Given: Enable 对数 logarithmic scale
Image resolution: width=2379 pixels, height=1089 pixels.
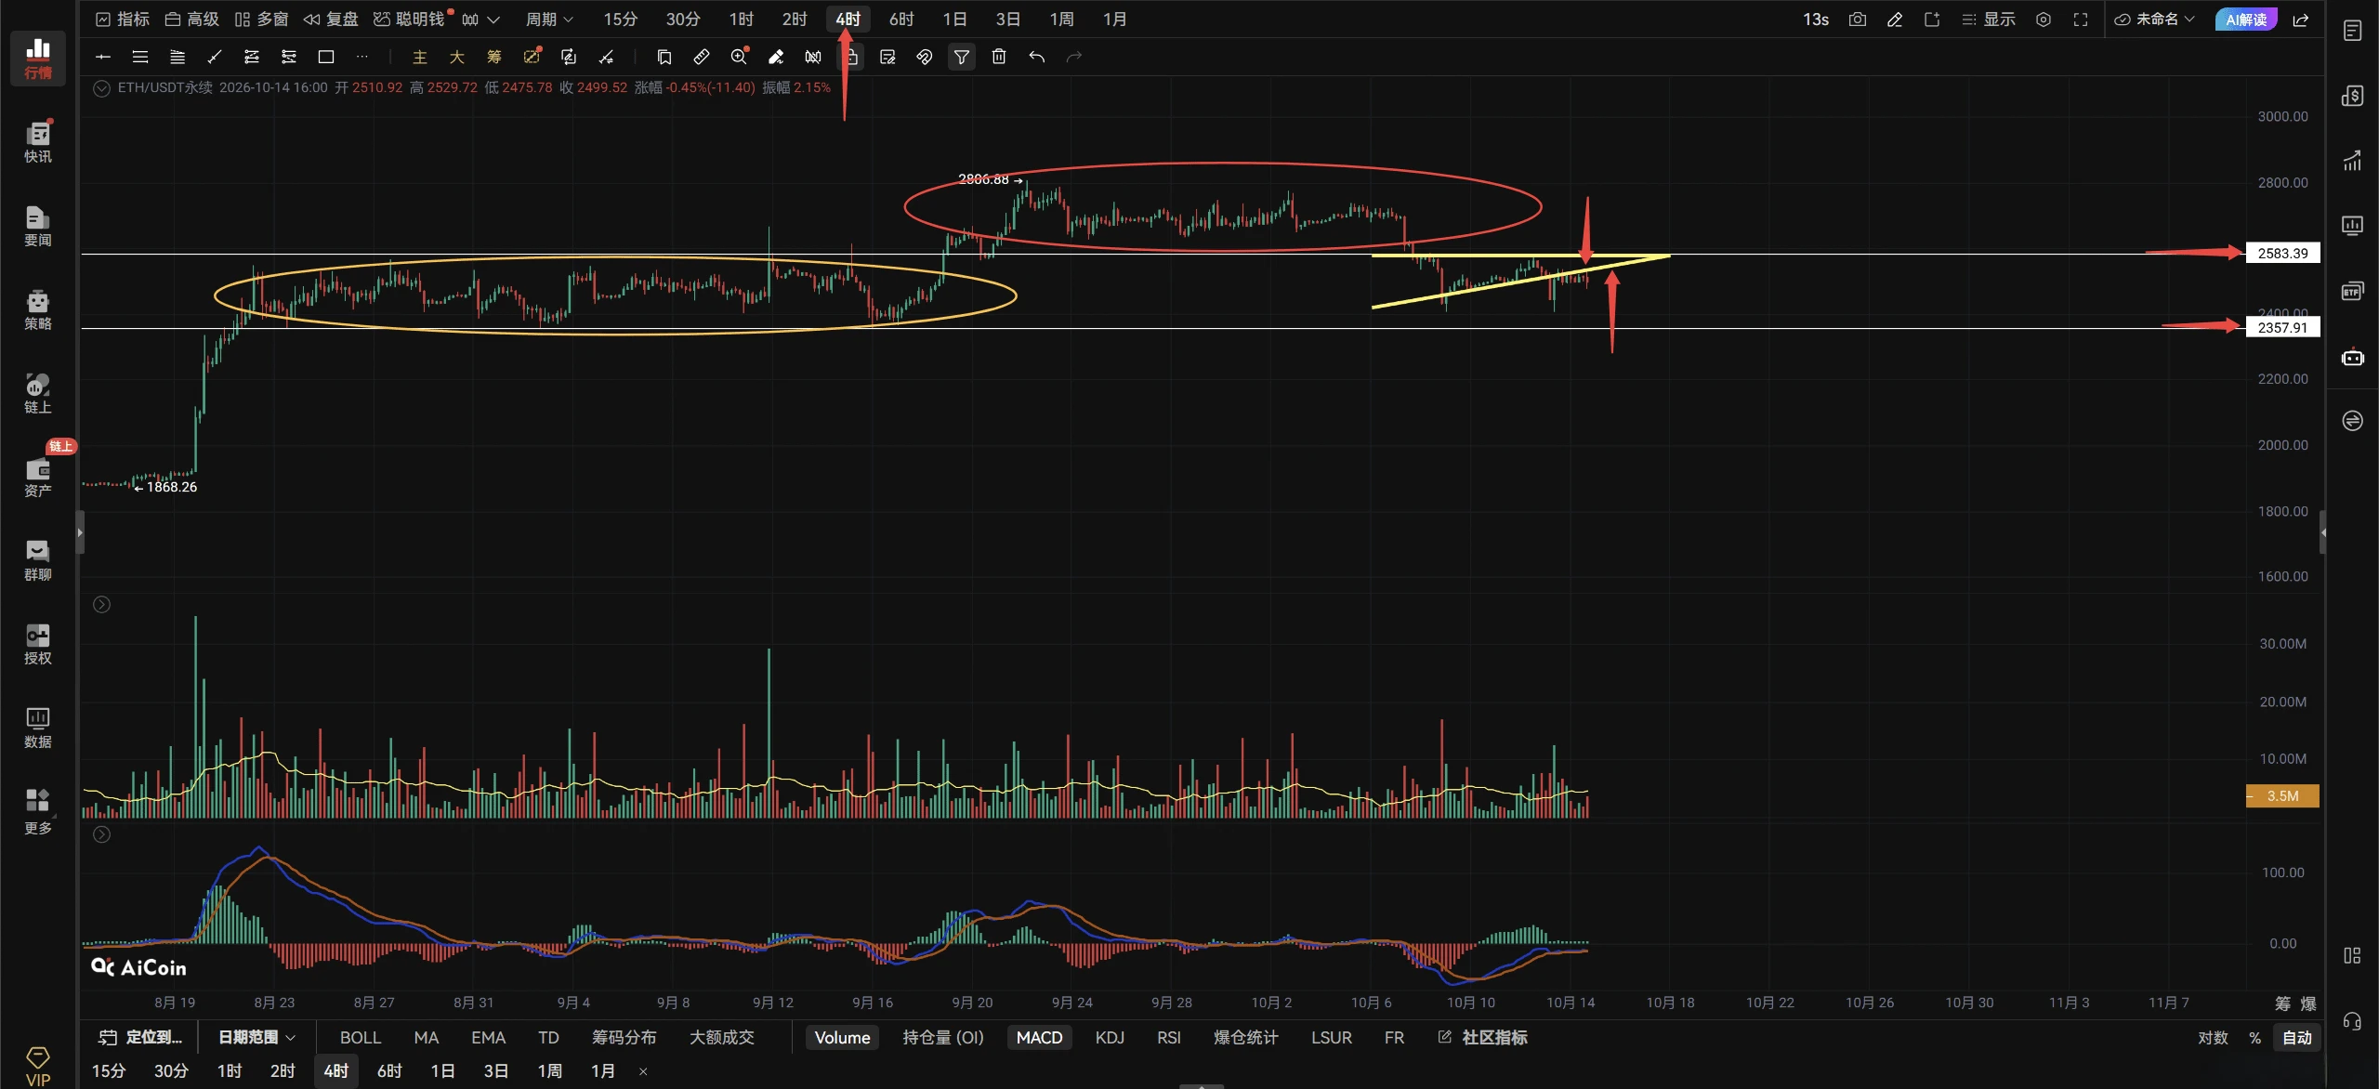Looking at the screenshot, I should (2213, 1037).
